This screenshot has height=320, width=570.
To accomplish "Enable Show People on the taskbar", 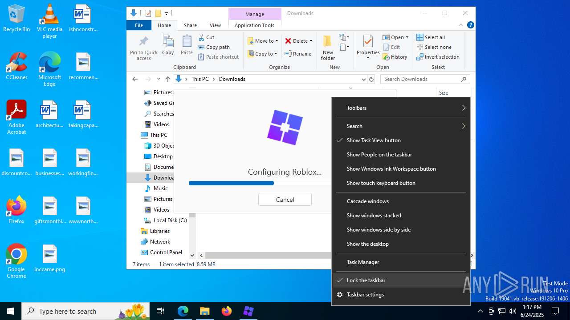I will pos(401,155).
